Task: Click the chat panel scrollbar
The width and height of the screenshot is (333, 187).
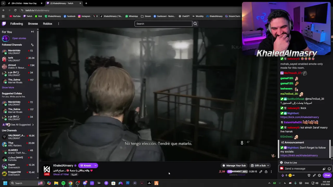Action: coord(332,152)
